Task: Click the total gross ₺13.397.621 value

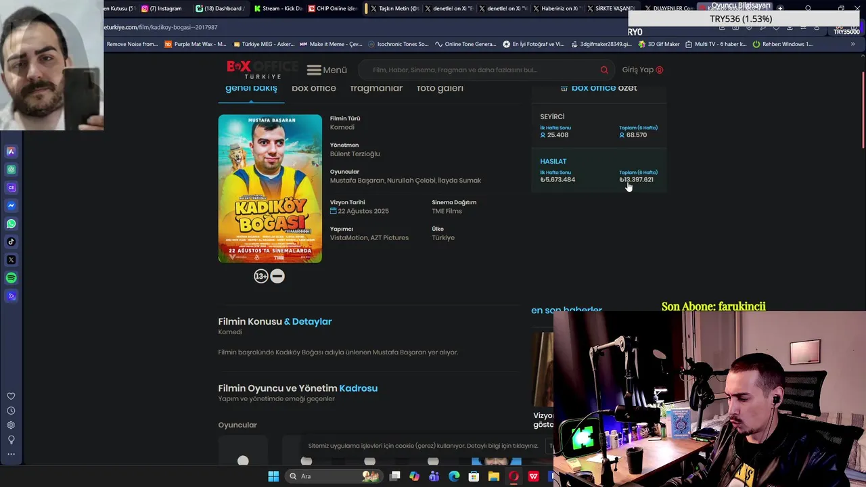Action: (x=637, y=179)
